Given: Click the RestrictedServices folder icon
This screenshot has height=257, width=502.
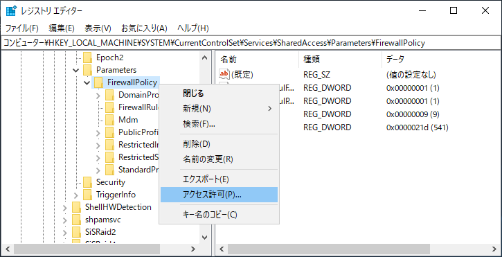Looking at the screenshot, I should click(x=109, y=157).
